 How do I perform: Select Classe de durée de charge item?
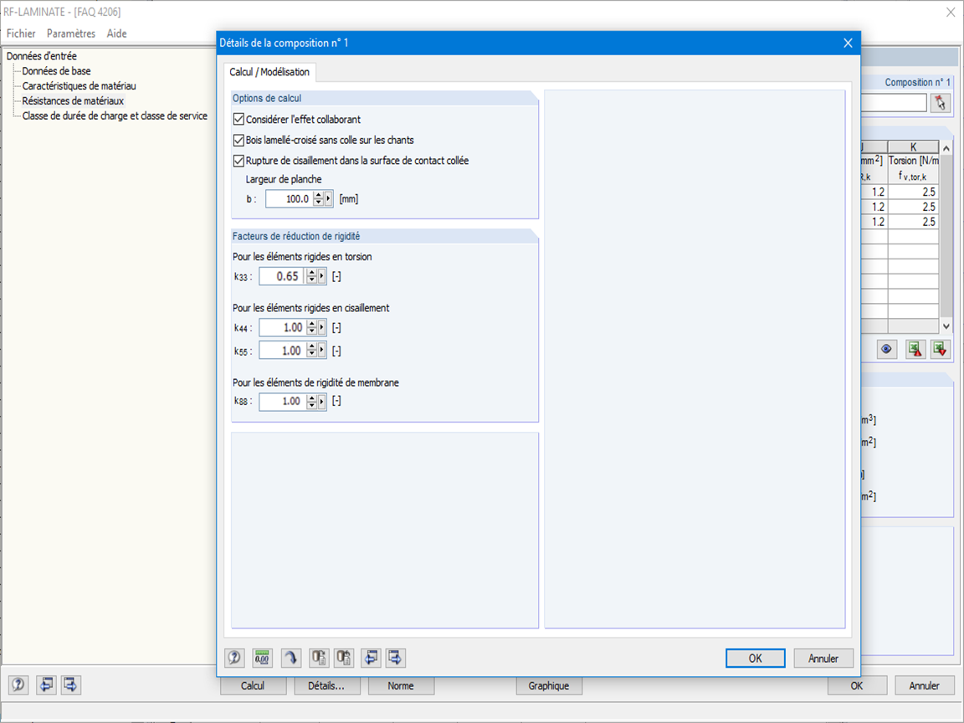(x=115, y=115)
